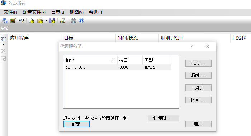Click the dialog help question mark
Image resolution: width=251 pixels, height=136 pixels.
point(191,47)
